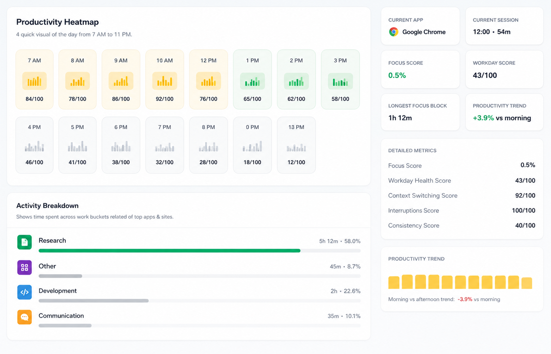This screenshot has height=354, width=551.
Task: Click the green bar chart icon in 1 PM tile
Action: click(x=252, y=81)
